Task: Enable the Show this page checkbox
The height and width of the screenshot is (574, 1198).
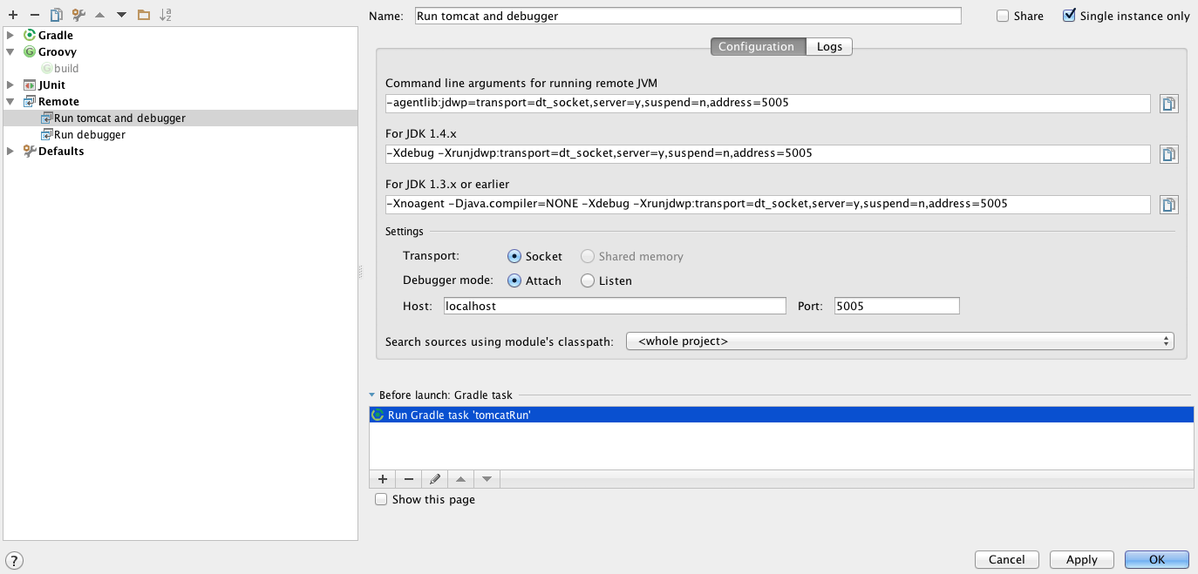Action: pyautogui.click(x=381, y=500)
